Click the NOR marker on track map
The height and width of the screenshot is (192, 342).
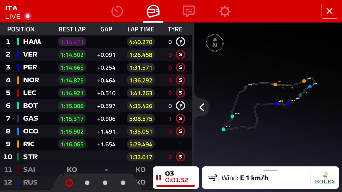click(304, 81)
